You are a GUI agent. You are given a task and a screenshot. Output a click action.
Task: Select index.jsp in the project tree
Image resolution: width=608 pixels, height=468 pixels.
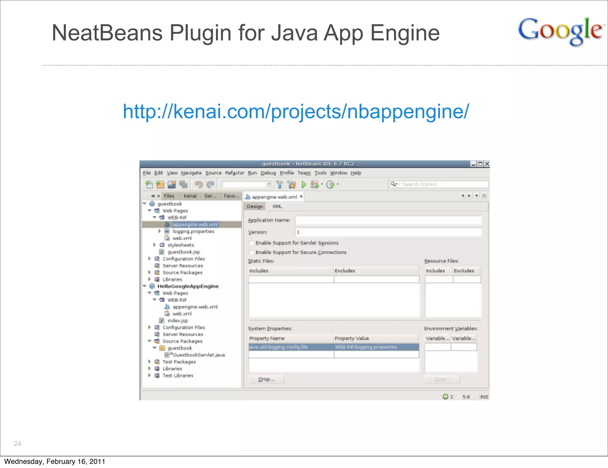178,321
